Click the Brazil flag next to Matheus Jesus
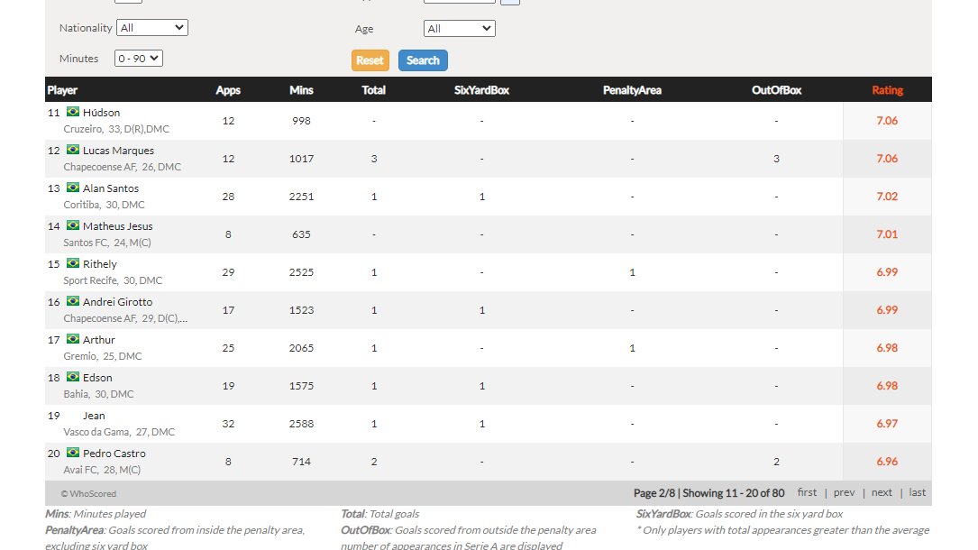This screenshot has width=978, height=550. tap(73, 225)
